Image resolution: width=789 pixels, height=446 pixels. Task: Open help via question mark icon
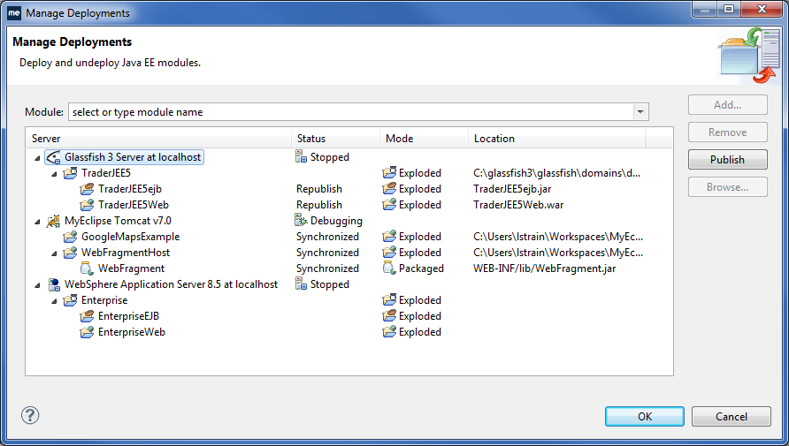(30, 415)
